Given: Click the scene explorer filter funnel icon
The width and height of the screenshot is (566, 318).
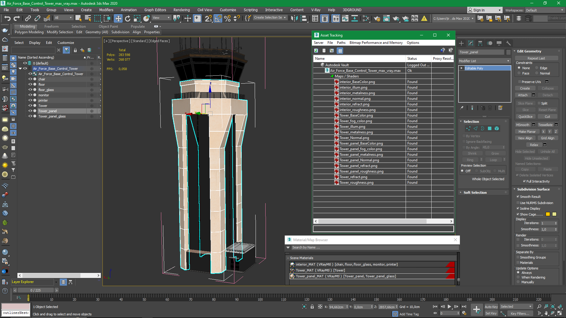Looking at the screenshot, I should pos(67,50).
